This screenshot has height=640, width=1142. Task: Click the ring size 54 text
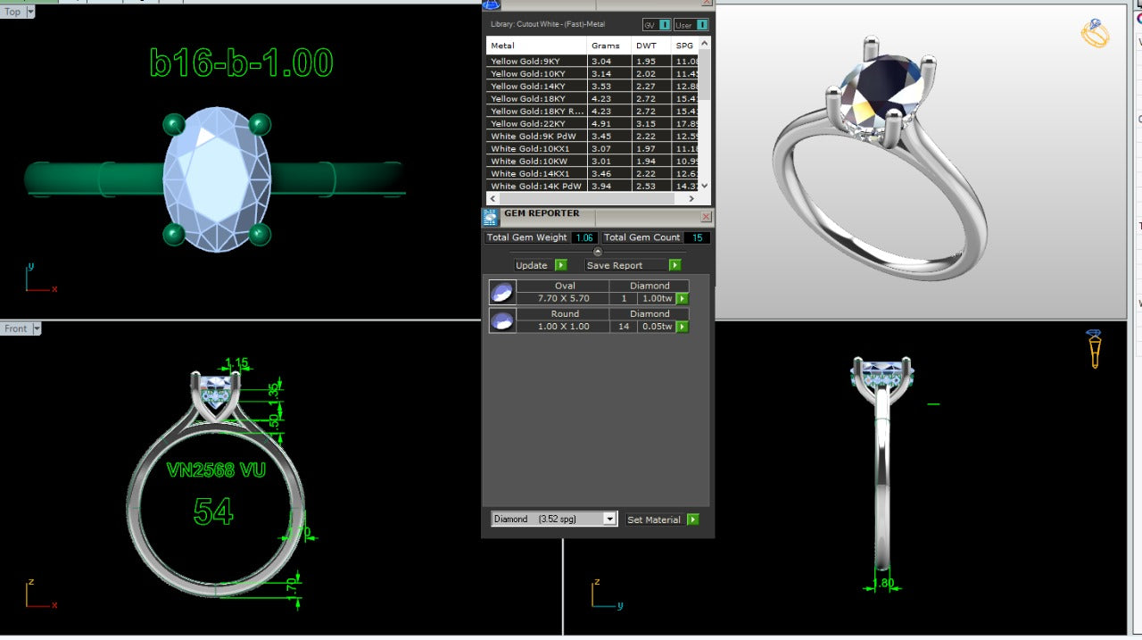213,511
